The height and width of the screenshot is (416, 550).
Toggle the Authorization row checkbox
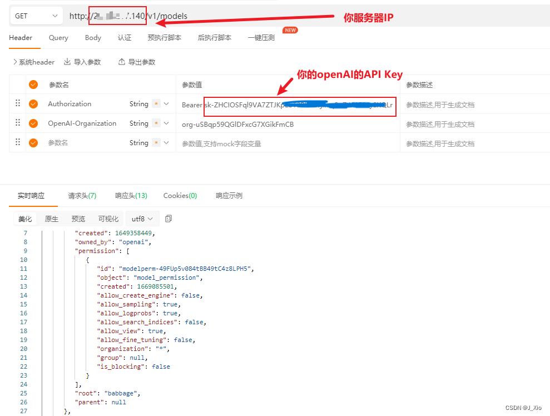pos(33,104)
